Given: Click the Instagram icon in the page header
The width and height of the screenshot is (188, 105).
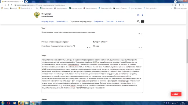Looking at the screenshot, I should pos(138,15).
